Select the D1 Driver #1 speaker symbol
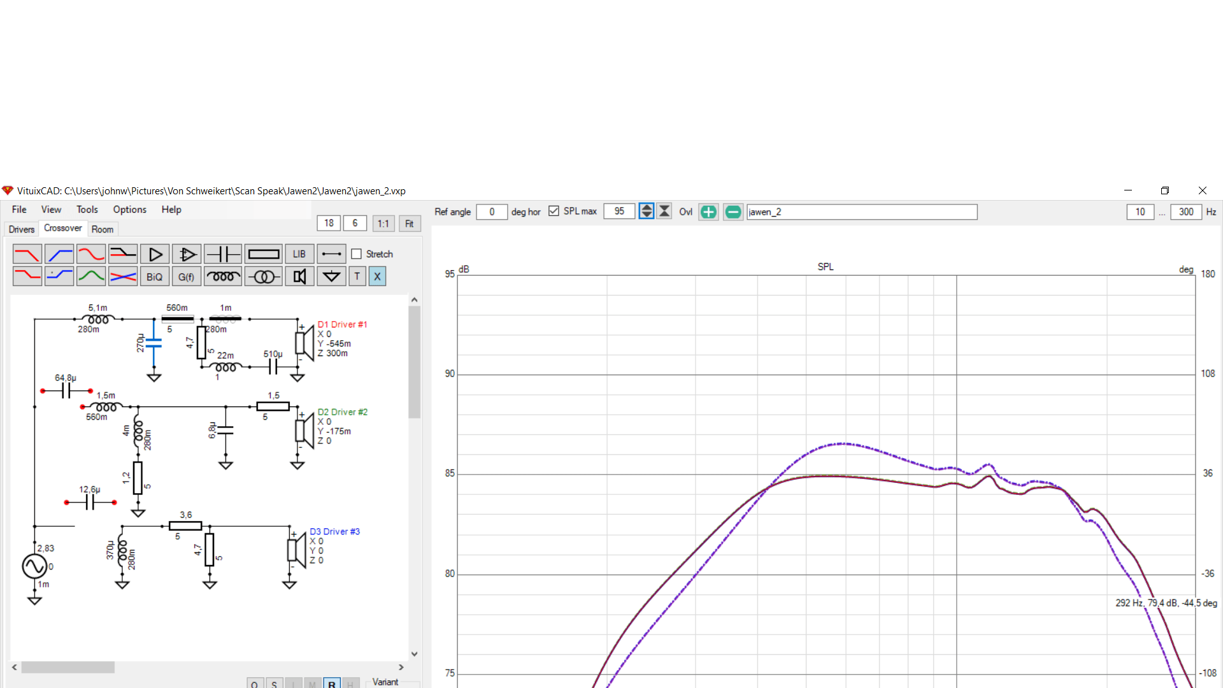1223x688 pixels. (x=304, y=343)
